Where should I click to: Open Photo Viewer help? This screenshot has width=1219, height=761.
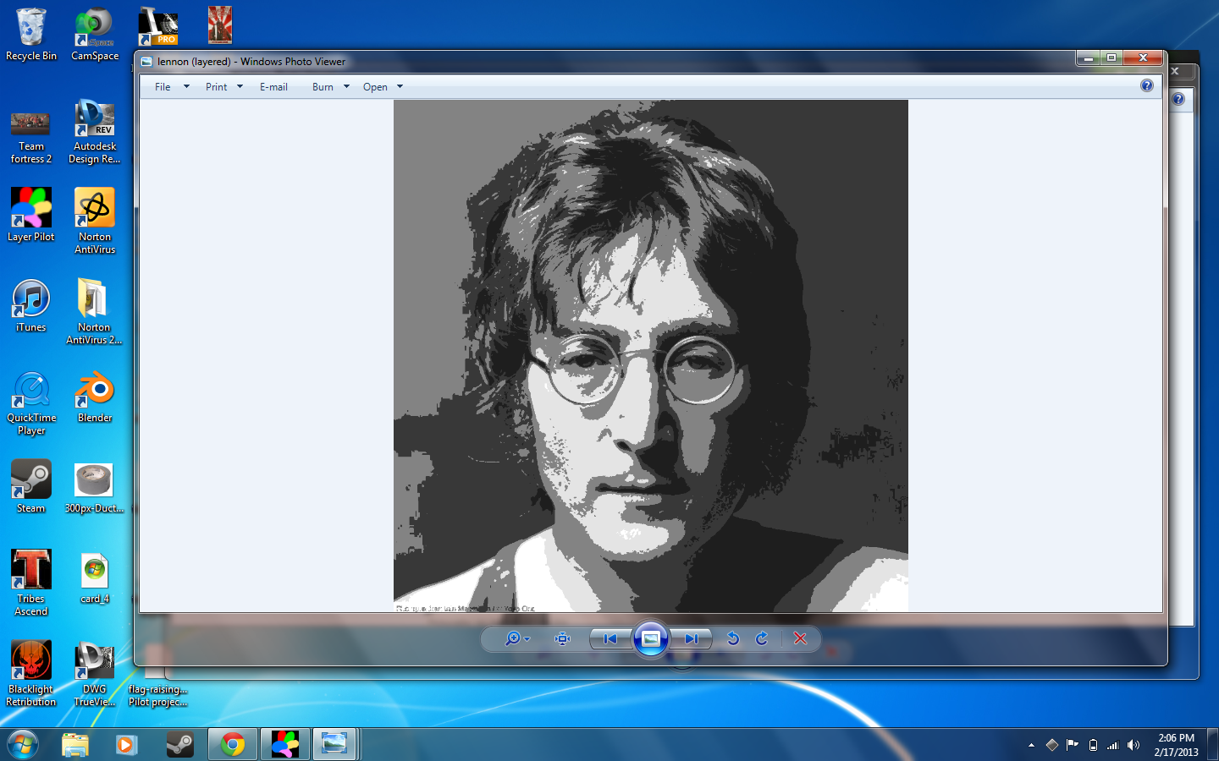coord(1147,85)
